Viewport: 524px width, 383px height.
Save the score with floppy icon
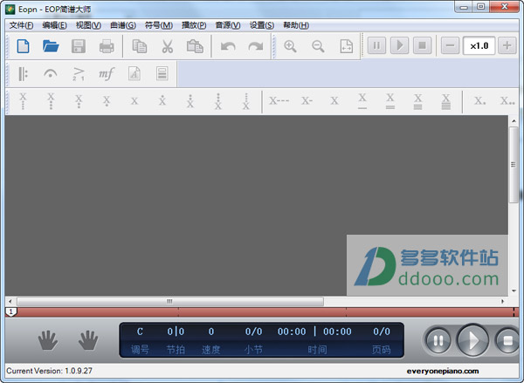click(79, 46)
